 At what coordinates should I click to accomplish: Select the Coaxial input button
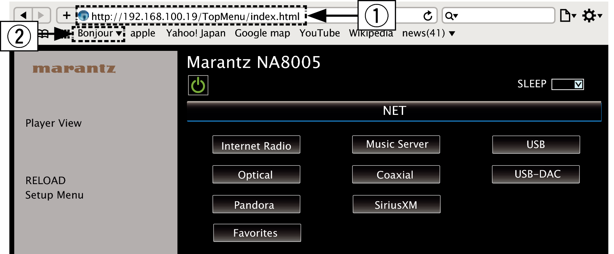point(396,174)
